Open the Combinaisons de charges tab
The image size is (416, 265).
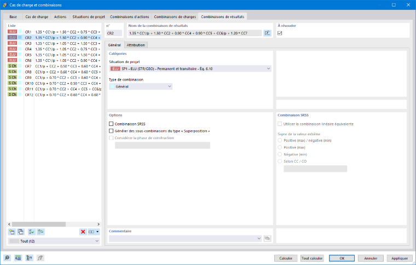(x=175, y=17)
